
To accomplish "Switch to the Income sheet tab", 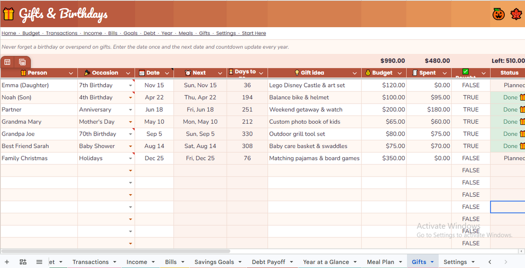I will [x=137, y=262].
